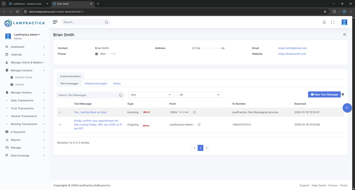This screenshot has height=190, width=355.
Task: Expand the Incoming message row chevron
Action: (x=60, y=112)
